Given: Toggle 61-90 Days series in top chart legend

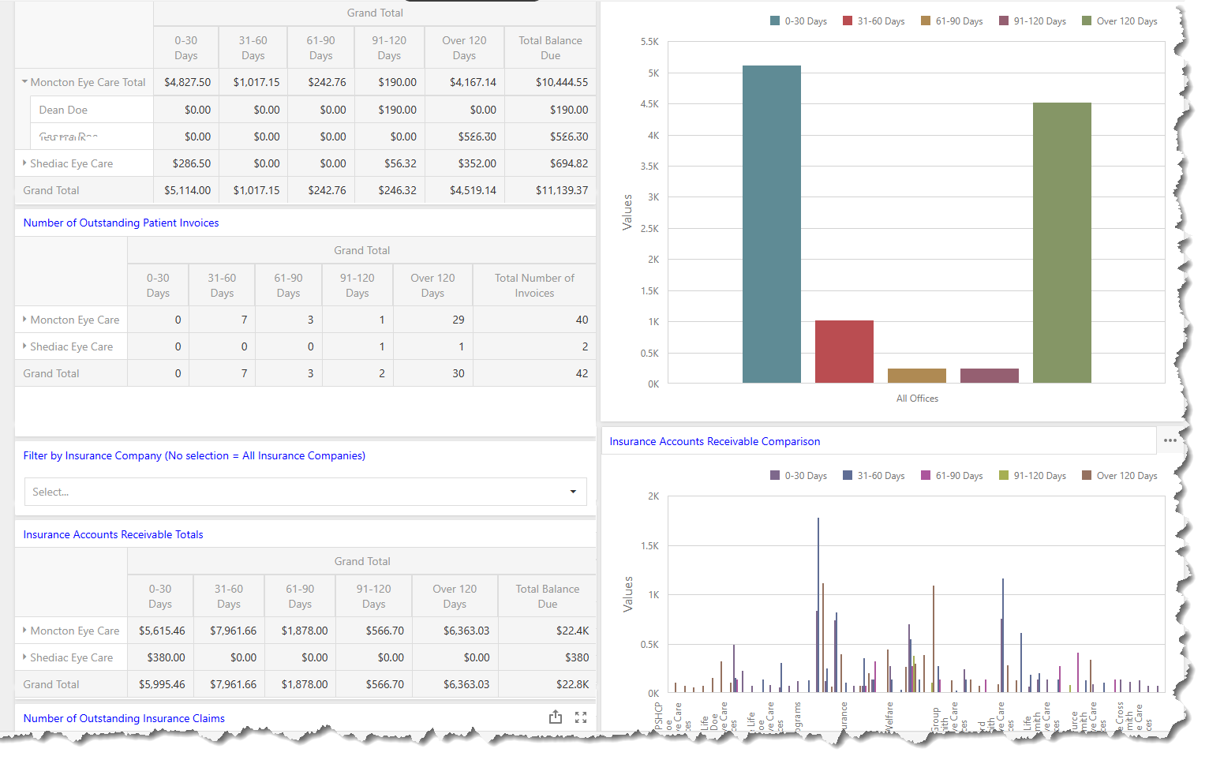Looking at the screenshot, I should (959, 21).
